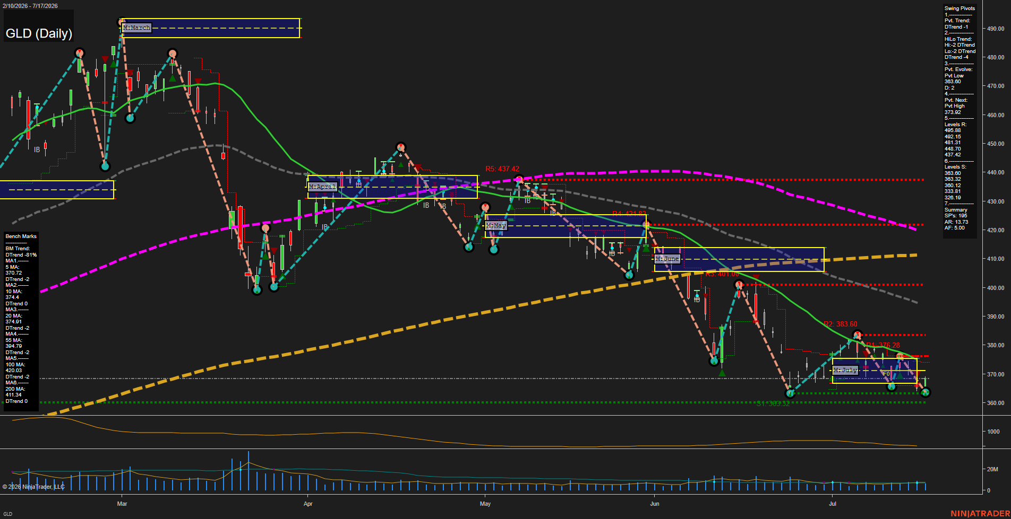Image resolution: width=1011 pixels, height=519 pixels.
Task: Click AR: 13.73 in Summary
Action: pyautogui.click(x=956, y=222)
